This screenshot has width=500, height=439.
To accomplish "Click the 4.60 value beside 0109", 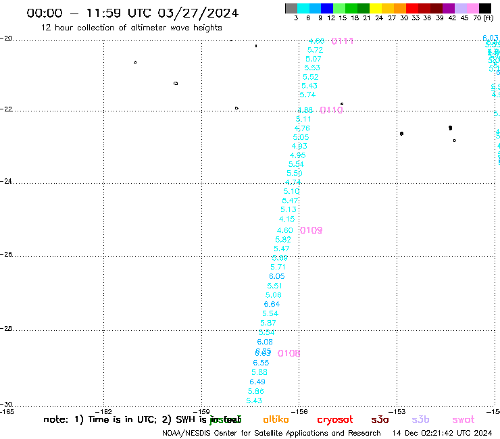I will pyautogui.click(x=285, y=230).
